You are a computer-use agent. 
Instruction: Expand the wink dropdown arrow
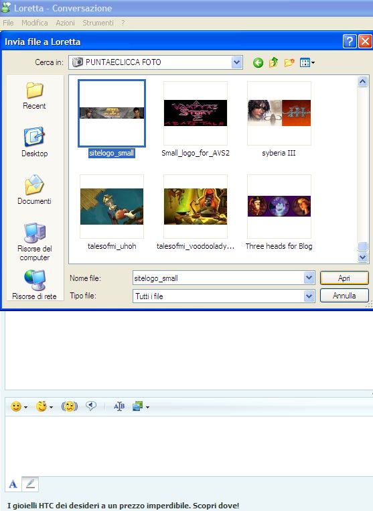click(x=51, y=407)
